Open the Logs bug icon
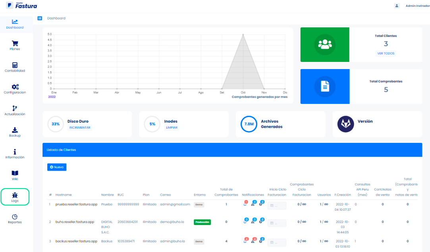 (x=15, y=195)
